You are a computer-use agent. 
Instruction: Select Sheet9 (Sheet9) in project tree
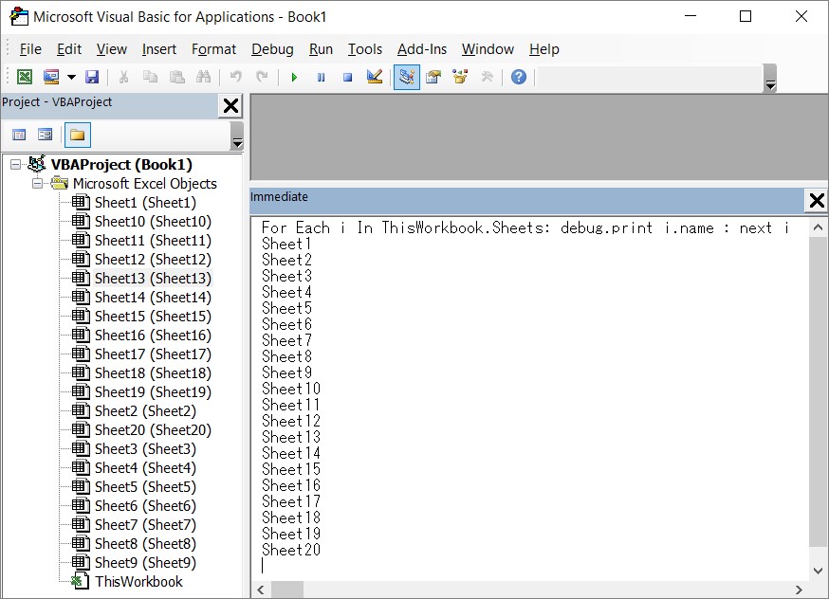[x=145, y=563]
